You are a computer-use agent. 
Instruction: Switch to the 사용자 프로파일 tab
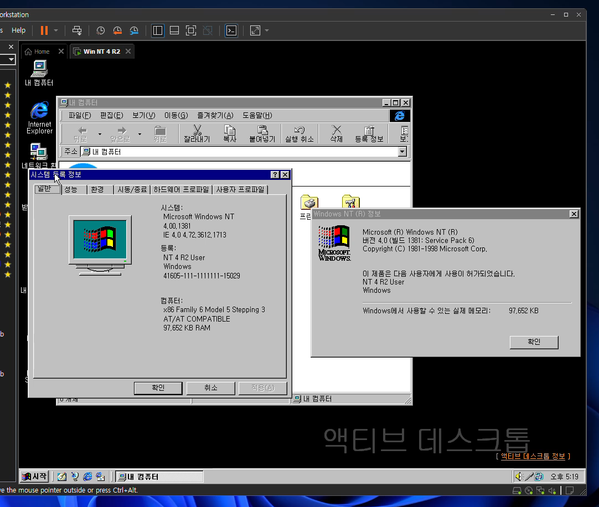click(x=240, y=189)
